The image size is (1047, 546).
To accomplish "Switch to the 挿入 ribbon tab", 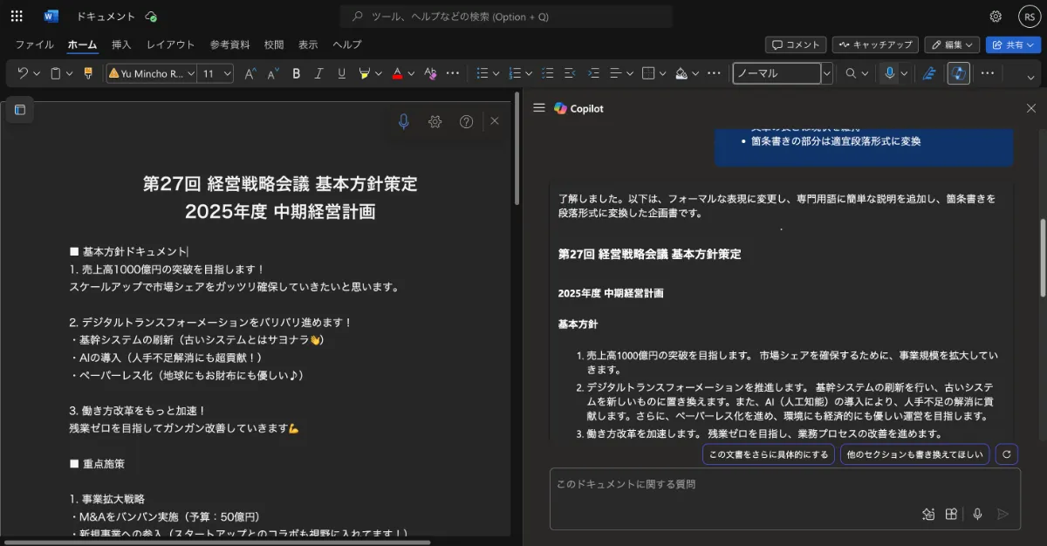I will pyautogui.click(x=120, y=44).
